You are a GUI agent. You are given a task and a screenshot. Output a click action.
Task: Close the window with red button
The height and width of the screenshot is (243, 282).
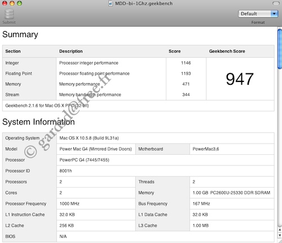5,3
